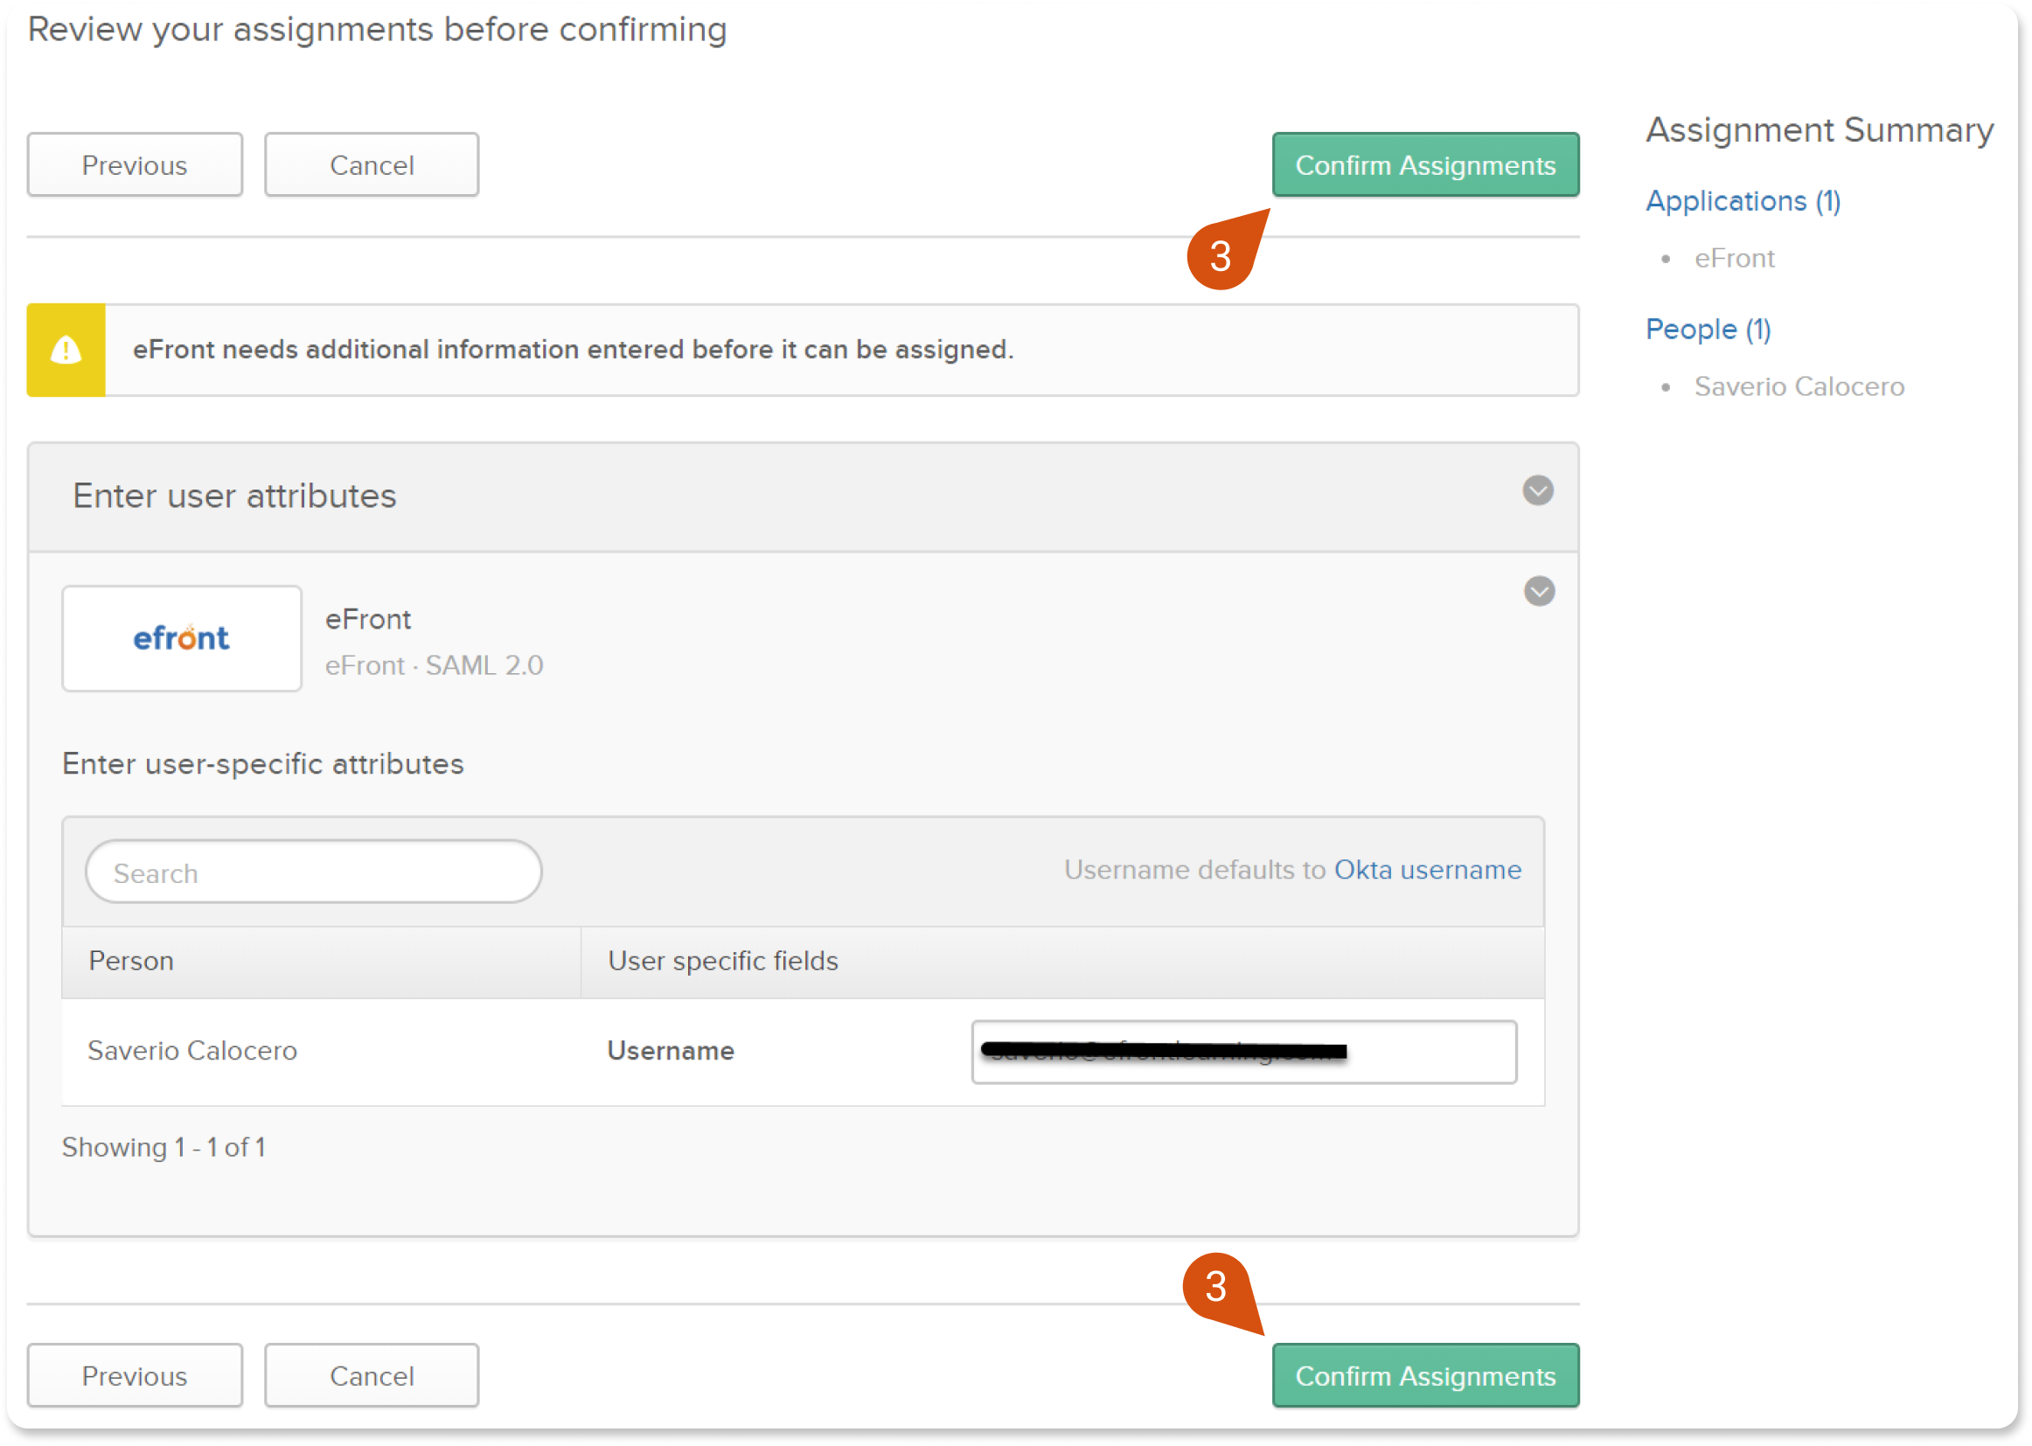The height and width of the screenshot is (1446, 2032).
Task: Click the top Previous button
Action: [x=135, y=164]
